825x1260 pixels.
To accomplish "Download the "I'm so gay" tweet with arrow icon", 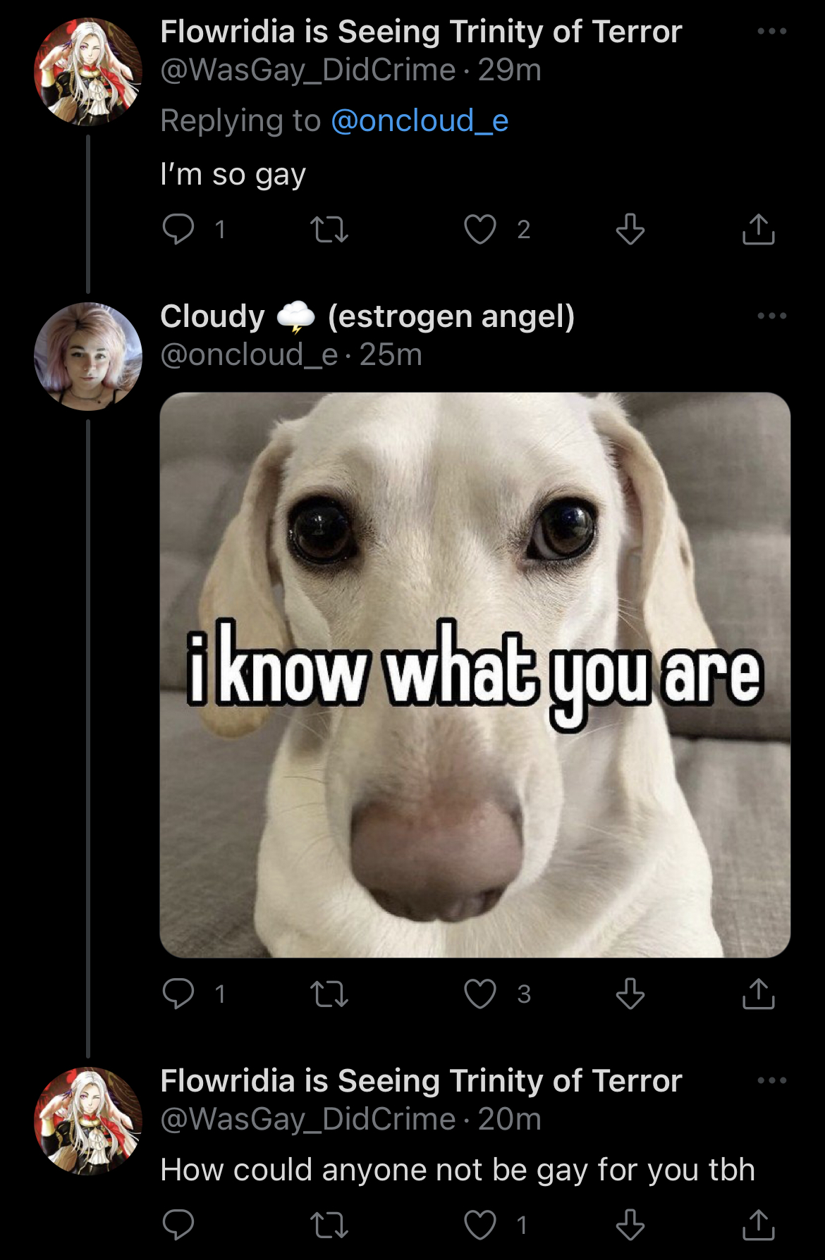I will click(x=630, y=229).
